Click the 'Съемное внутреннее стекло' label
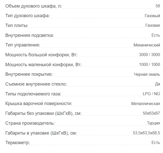 pos(36,84)
